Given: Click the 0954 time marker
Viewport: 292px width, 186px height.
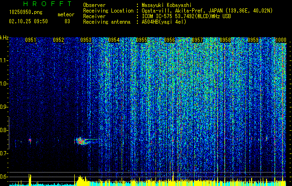Looking at the screenshot, I should tap(114, 40).
